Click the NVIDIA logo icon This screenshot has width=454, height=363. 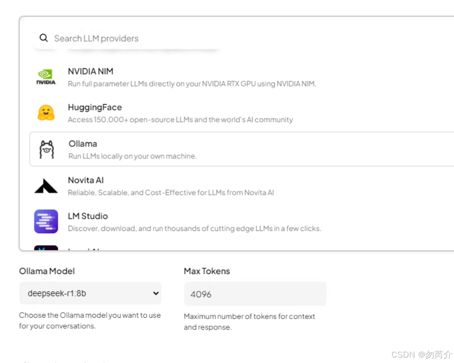pyautogui.click(x=46, y=77)
